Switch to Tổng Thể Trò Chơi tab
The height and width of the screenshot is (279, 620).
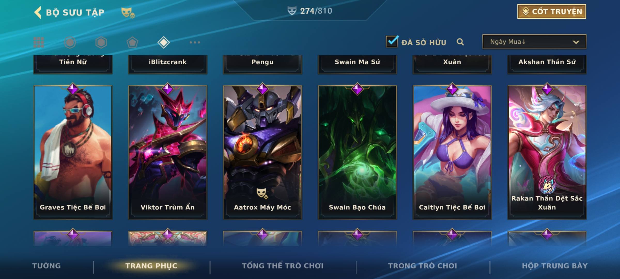283,266
